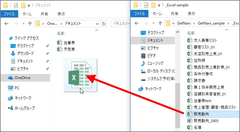
Task: Click properties icon in _Excel sample title bar
Action: (x=146, y=5)
